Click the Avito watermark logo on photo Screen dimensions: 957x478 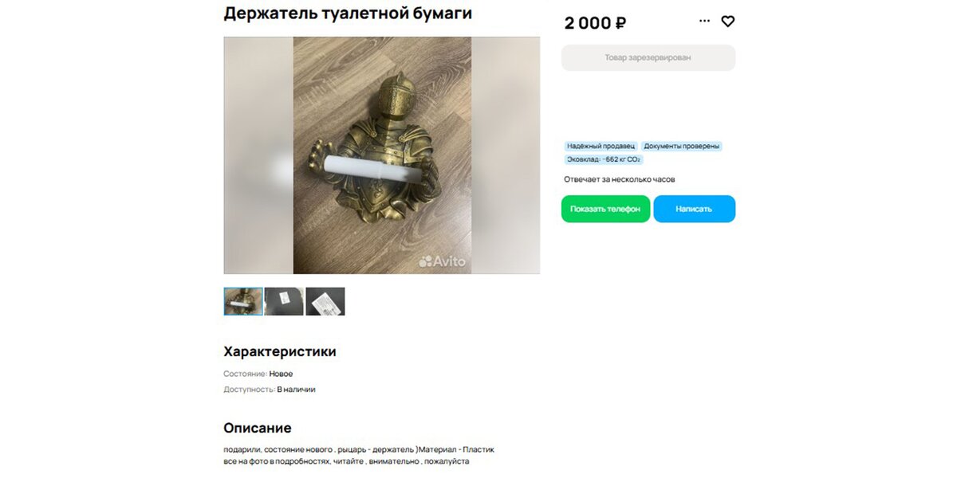click(443, 261)
